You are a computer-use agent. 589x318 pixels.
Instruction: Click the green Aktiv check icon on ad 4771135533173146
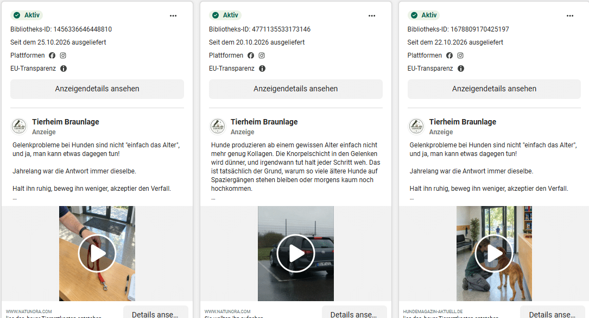215,15
